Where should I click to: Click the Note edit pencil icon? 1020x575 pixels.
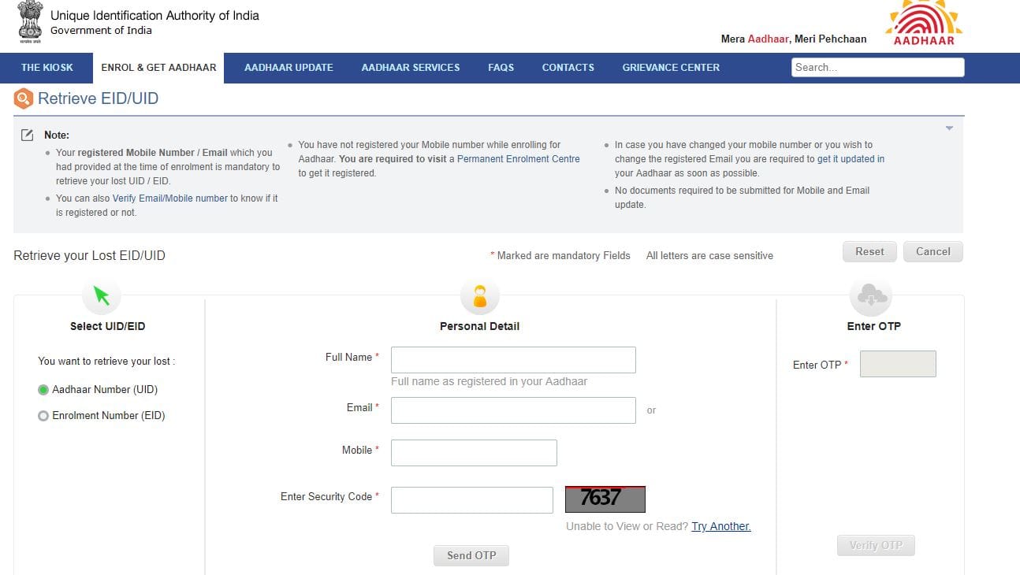coord(28,135)
